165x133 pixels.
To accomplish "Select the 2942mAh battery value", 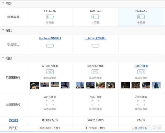I will [141, 11].
